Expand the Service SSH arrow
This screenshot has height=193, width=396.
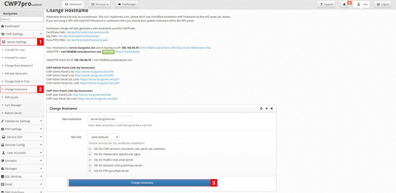(x=41, y=137)
